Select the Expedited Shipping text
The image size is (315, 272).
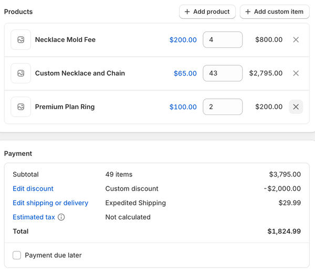point(135,203)
